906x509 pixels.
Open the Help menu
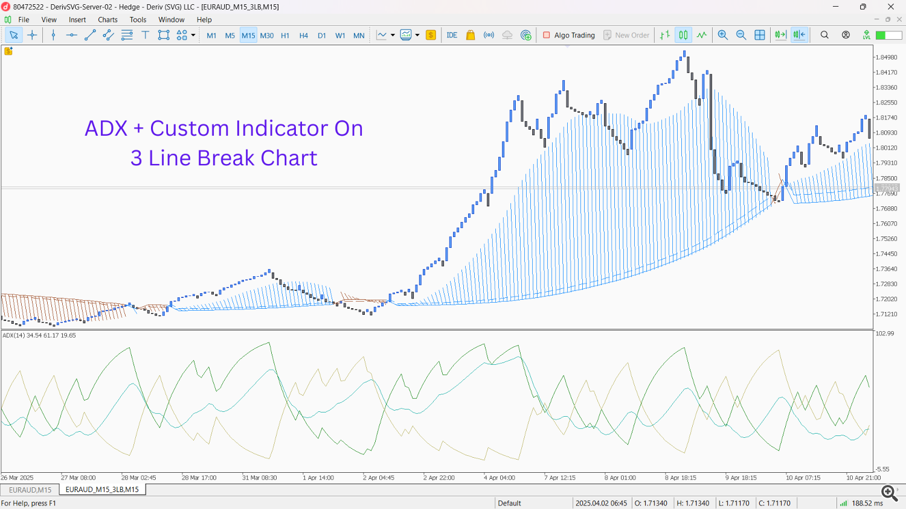click(204, 19)
